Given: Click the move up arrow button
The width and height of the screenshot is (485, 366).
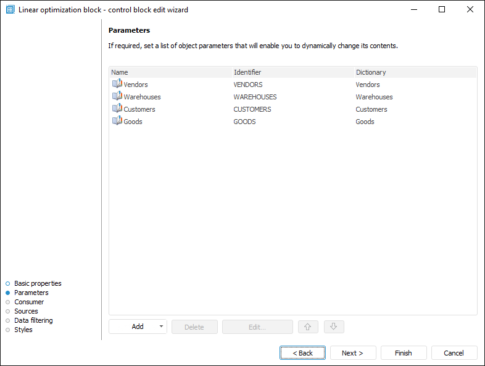Looking at the screenshot, I should click(x=308, y=326).
